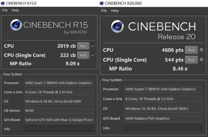Click the Cinebench R15 sphere logo
This screenshot has width=208, height=137.
point(16,25)
